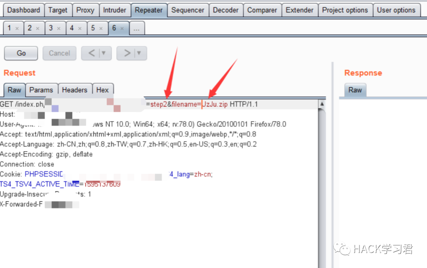Viewport: 427px width, 268px height.
Task: Switch to the Intruder tab
Action: (115, 10)
